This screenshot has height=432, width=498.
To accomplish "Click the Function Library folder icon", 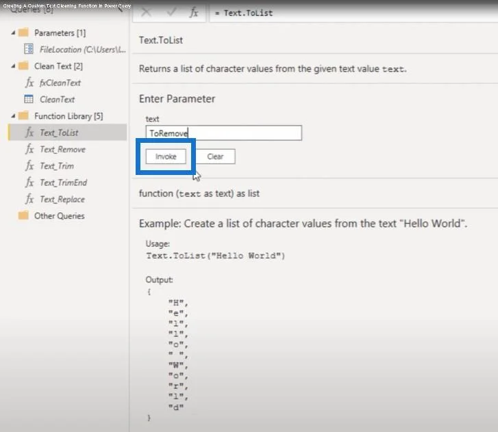I will 23,116.
